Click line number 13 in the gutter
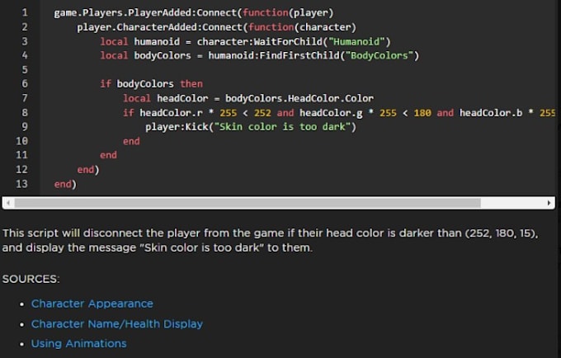The height and width of the screenshot is (358, 561). (x=21, y=184)
